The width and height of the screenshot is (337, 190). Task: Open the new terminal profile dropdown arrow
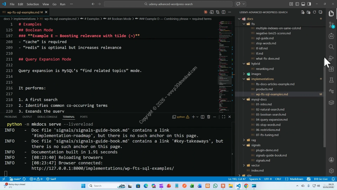[197, 117]
